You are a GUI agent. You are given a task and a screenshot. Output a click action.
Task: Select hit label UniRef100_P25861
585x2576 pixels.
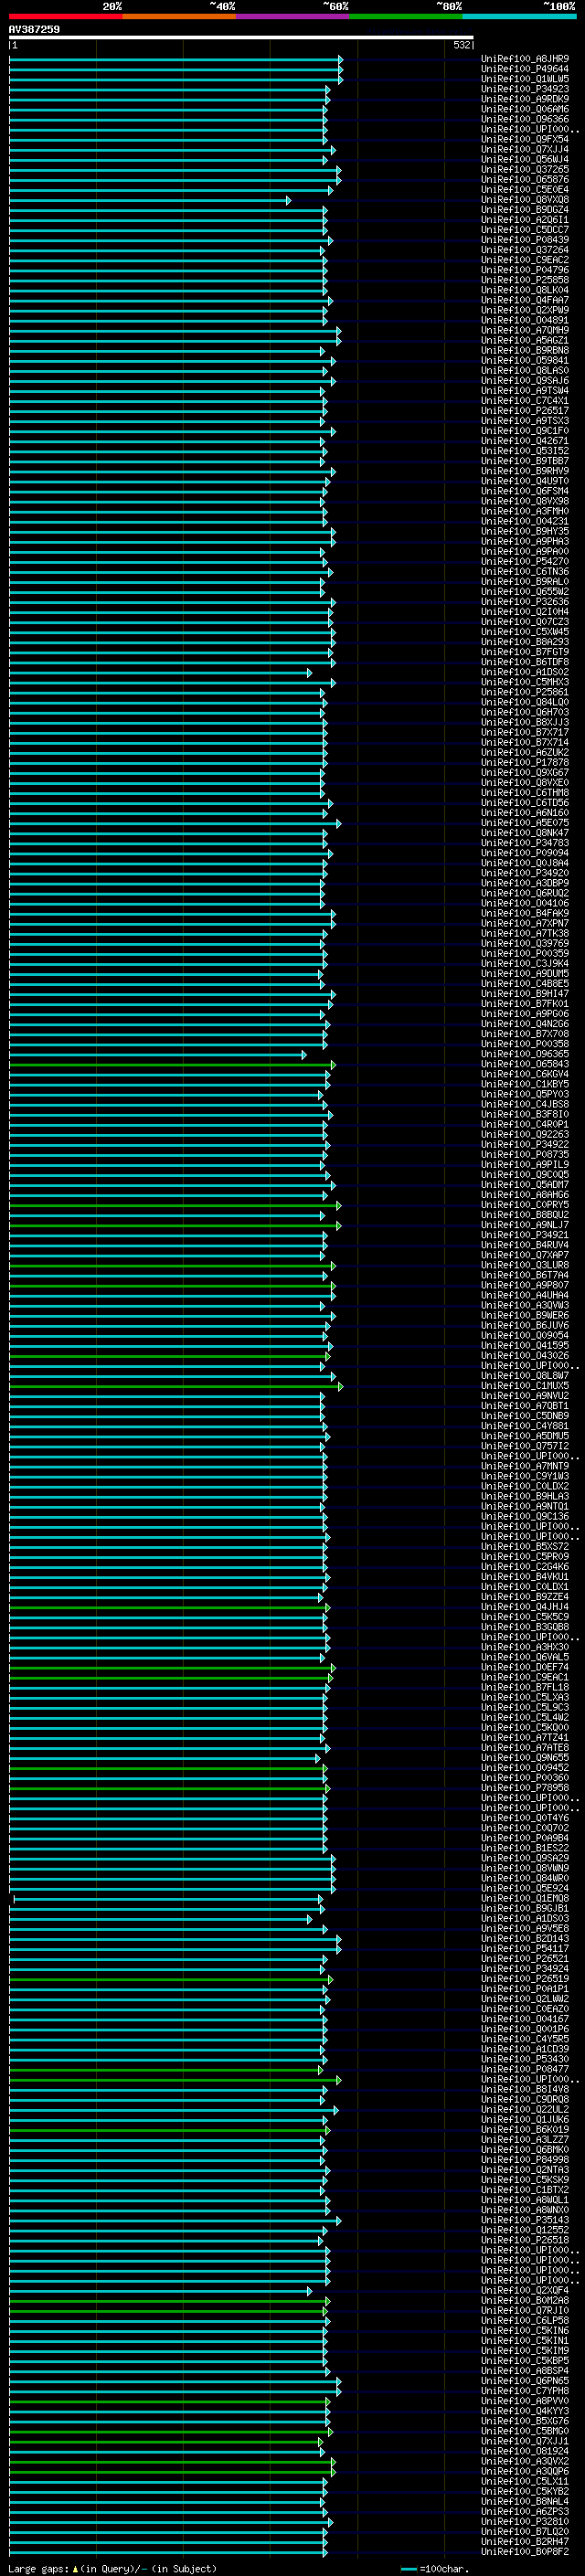(x=525, y=692)
